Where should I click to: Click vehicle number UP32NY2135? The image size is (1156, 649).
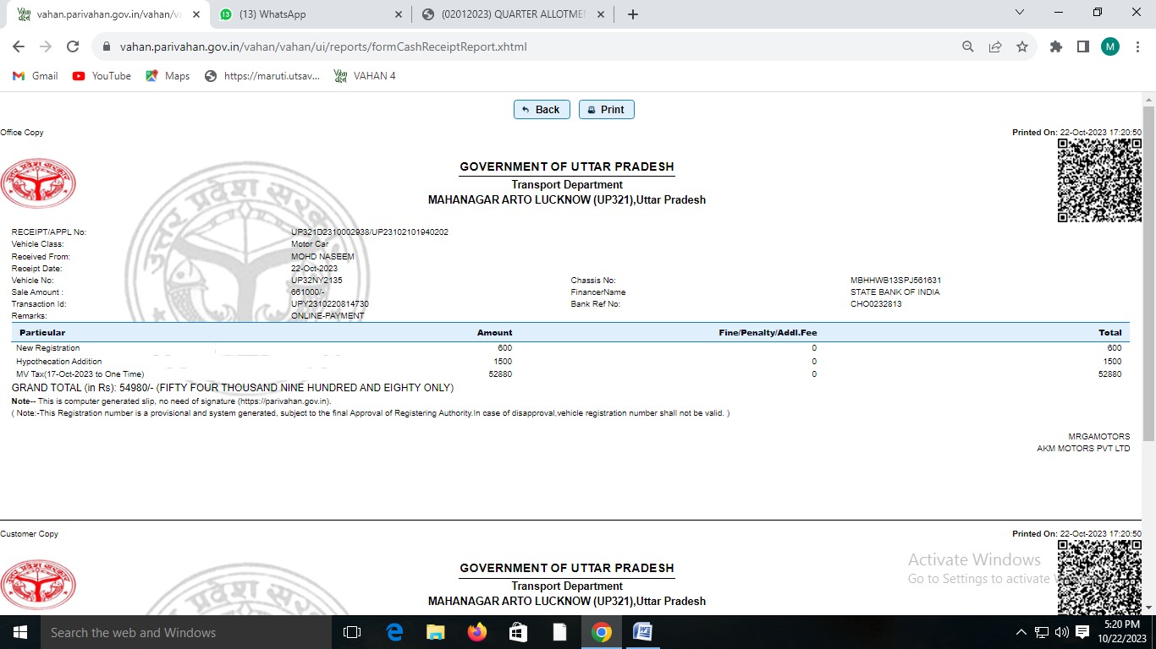click(x=317, y=280)
